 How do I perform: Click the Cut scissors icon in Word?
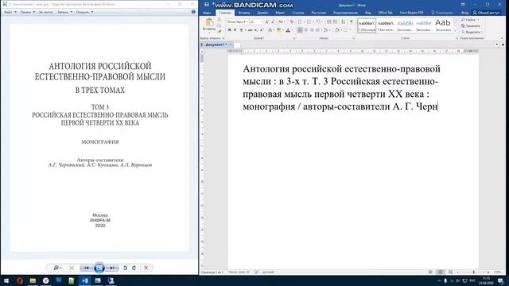tap(220, 20)
